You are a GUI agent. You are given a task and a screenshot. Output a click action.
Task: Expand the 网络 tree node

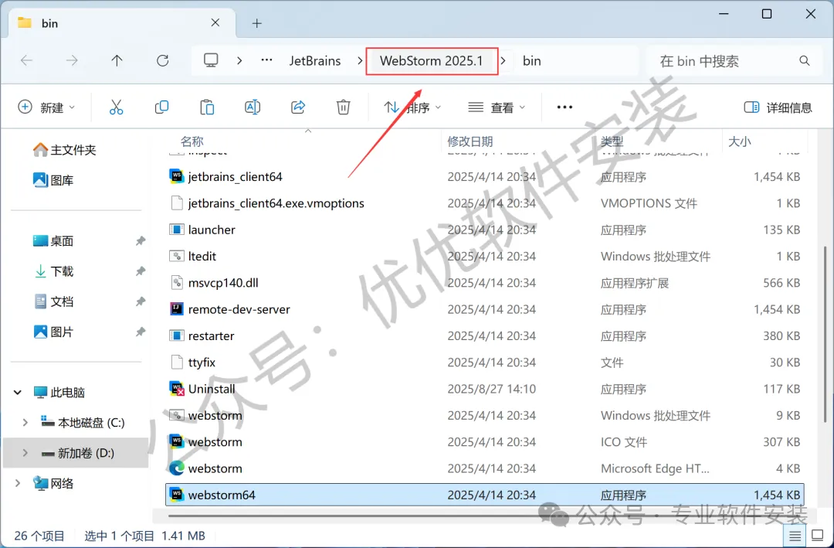click(x=18, y=483)
